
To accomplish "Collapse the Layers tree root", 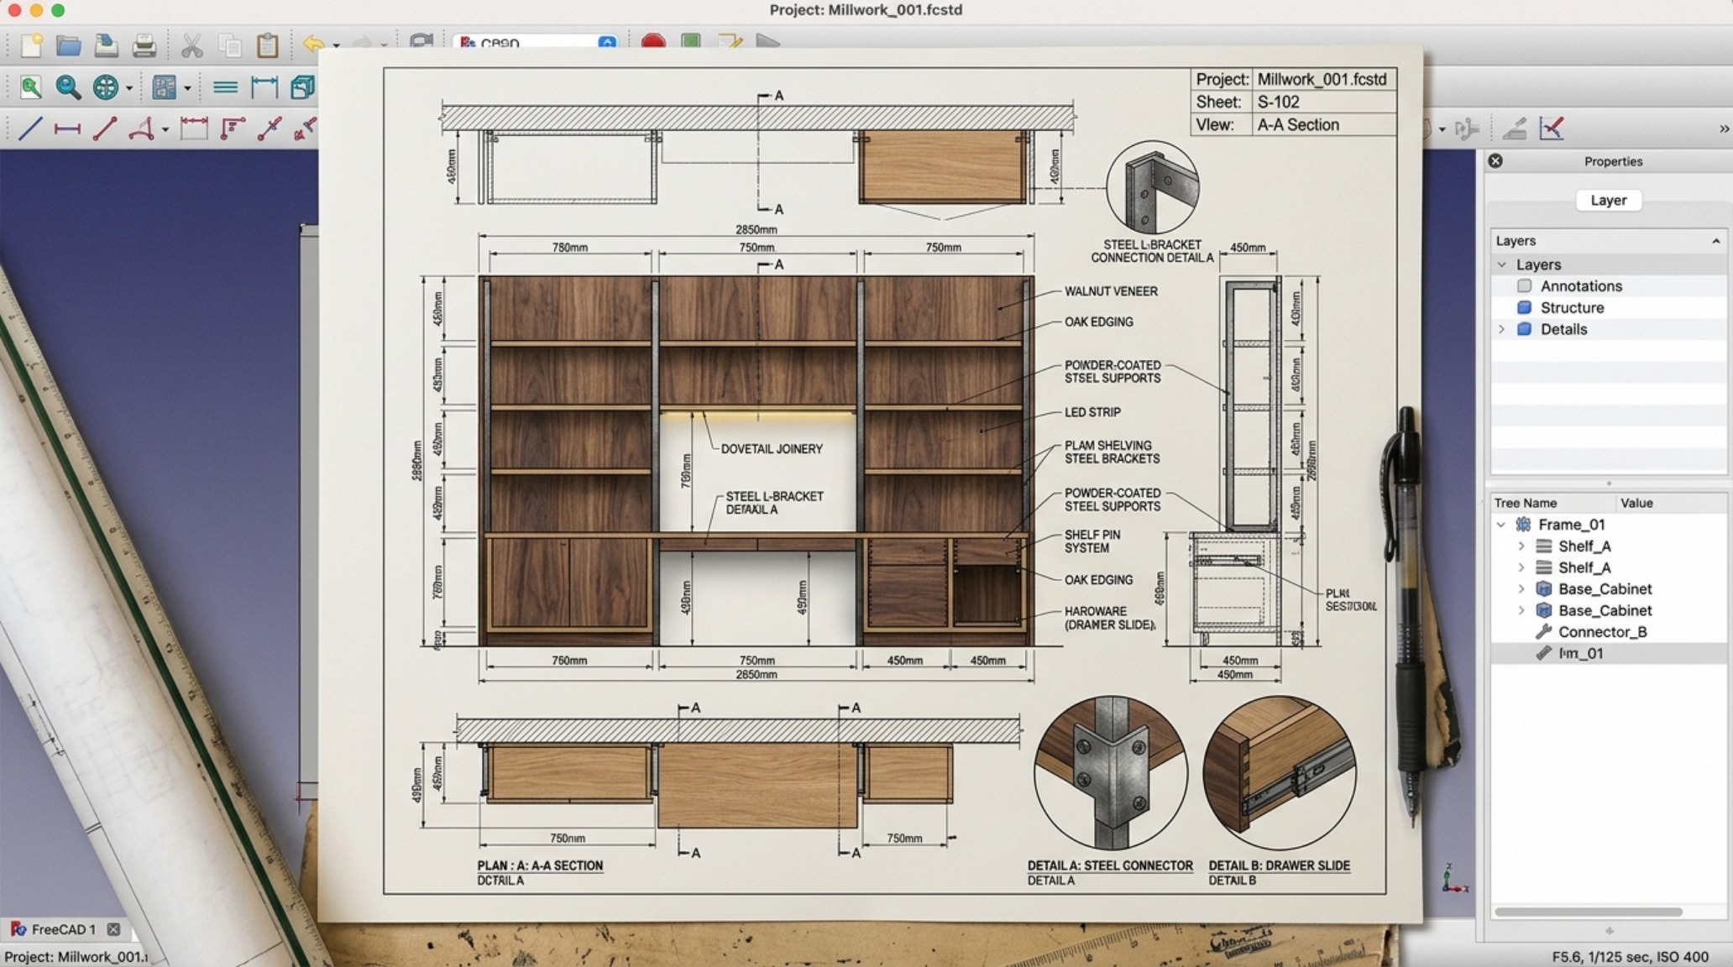I will (x=1502, y=264).
